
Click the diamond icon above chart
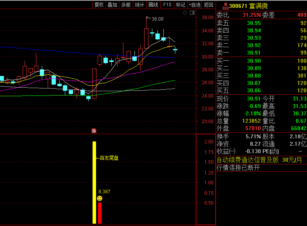click(x=185, y=13)
